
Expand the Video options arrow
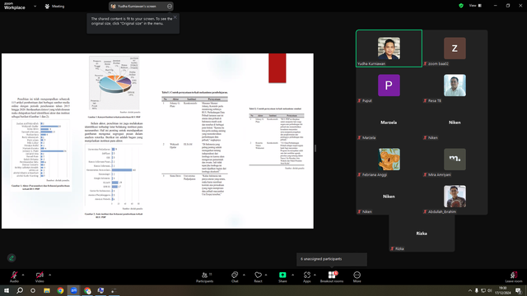pyautogui.click(x=49, y=275)
